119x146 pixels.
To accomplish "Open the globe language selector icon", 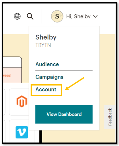I will click(17, 16).
